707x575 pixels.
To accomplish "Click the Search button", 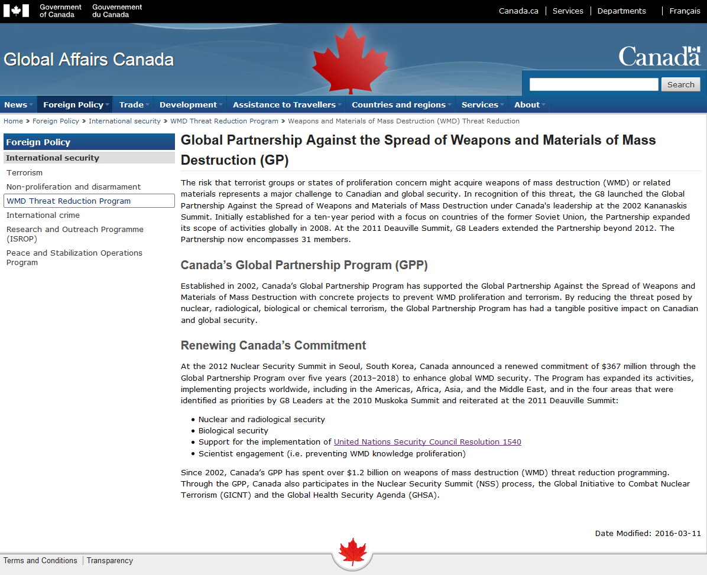I will [681, 84].
